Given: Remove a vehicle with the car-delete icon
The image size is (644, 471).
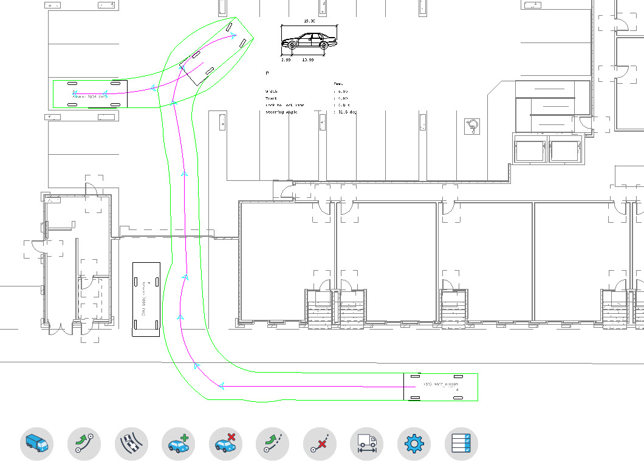Looking at the screenshot, I should tap(225, 444).
